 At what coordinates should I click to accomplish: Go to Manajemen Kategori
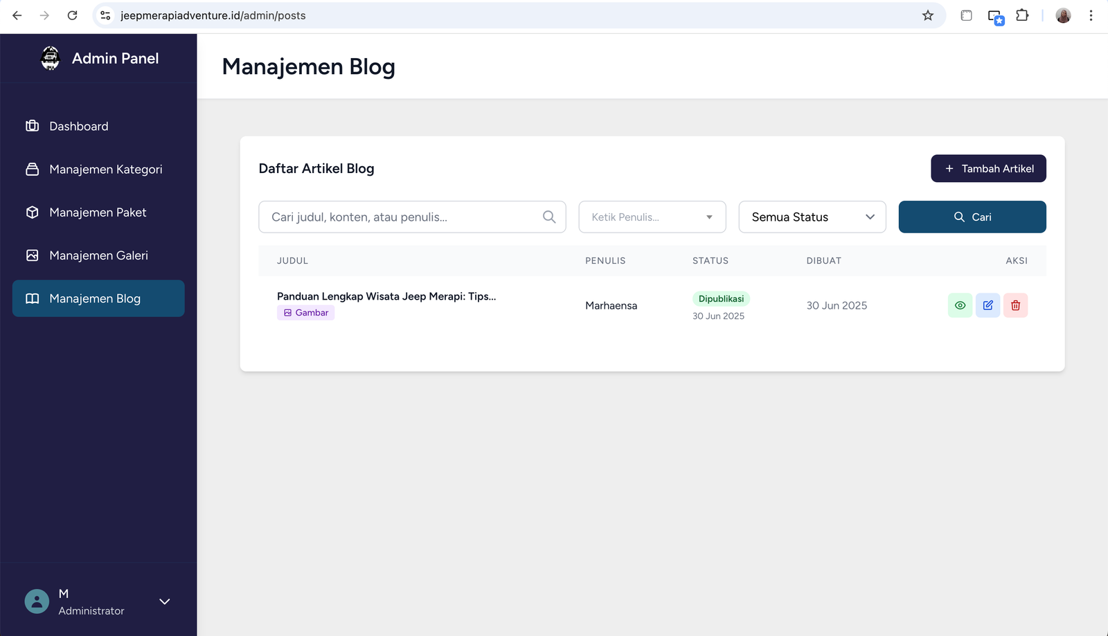coord(105,170)
